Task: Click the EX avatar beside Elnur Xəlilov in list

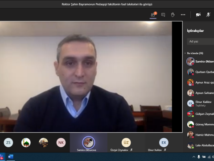Action: pyautogui.click(x=190, y=103)
